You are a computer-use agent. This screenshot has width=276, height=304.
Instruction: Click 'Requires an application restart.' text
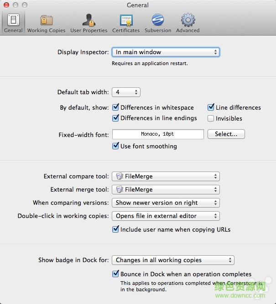click(x=150, y=63)
